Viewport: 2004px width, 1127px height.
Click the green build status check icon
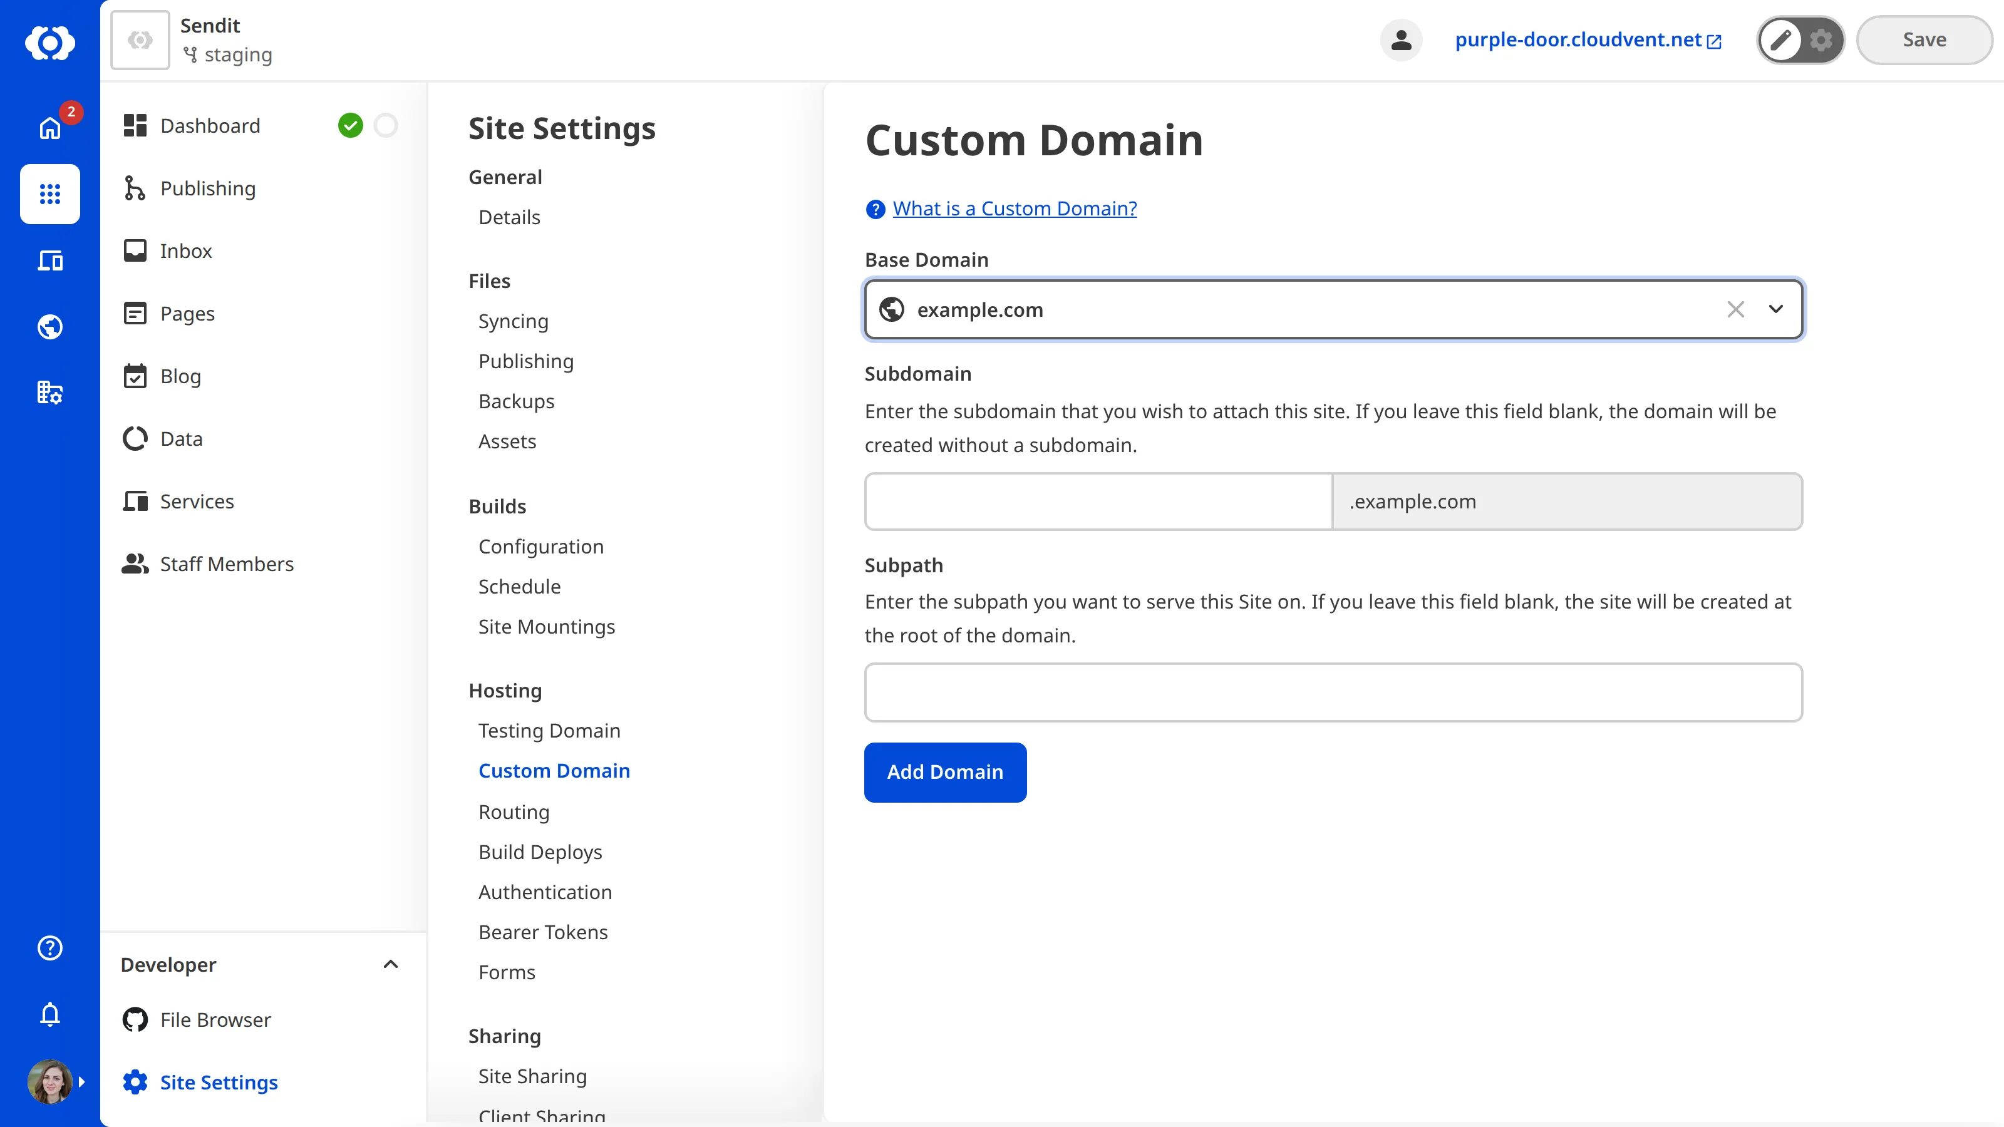[350, 125]
